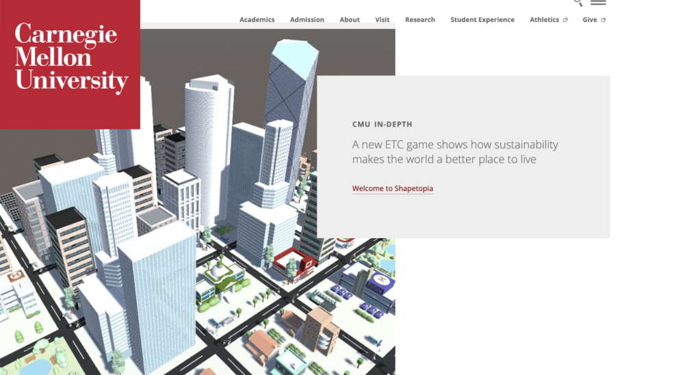Open the hamburger menu icon

(598, 3)
